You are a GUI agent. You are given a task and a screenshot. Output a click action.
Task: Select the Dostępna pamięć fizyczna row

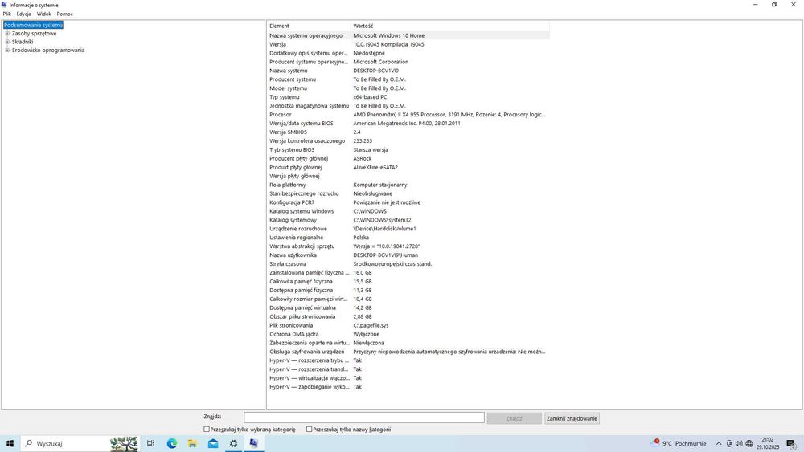408,291
